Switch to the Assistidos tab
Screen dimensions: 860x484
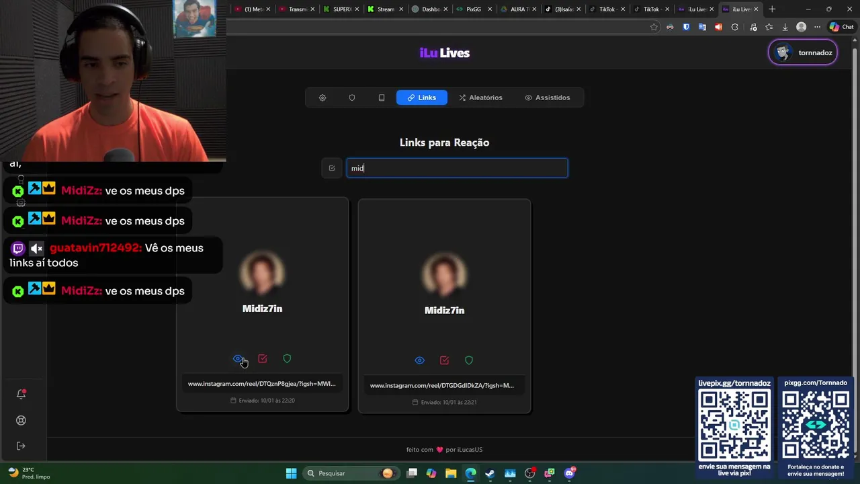547,97
